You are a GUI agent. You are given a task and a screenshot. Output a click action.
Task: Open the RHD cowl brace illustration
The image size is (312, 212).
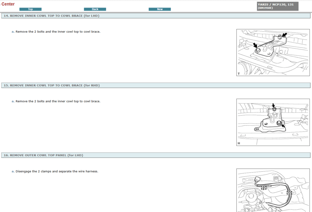coord(273,122)
